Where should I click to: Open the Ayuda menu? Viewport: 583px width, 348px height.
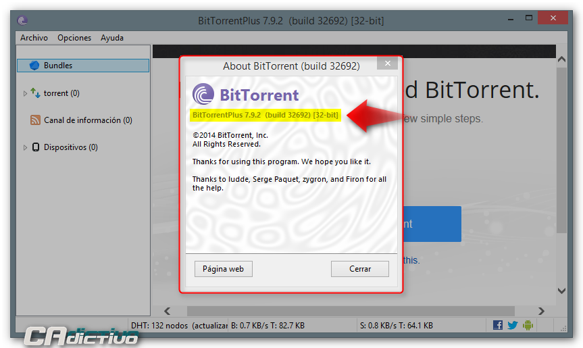point(112,38)
